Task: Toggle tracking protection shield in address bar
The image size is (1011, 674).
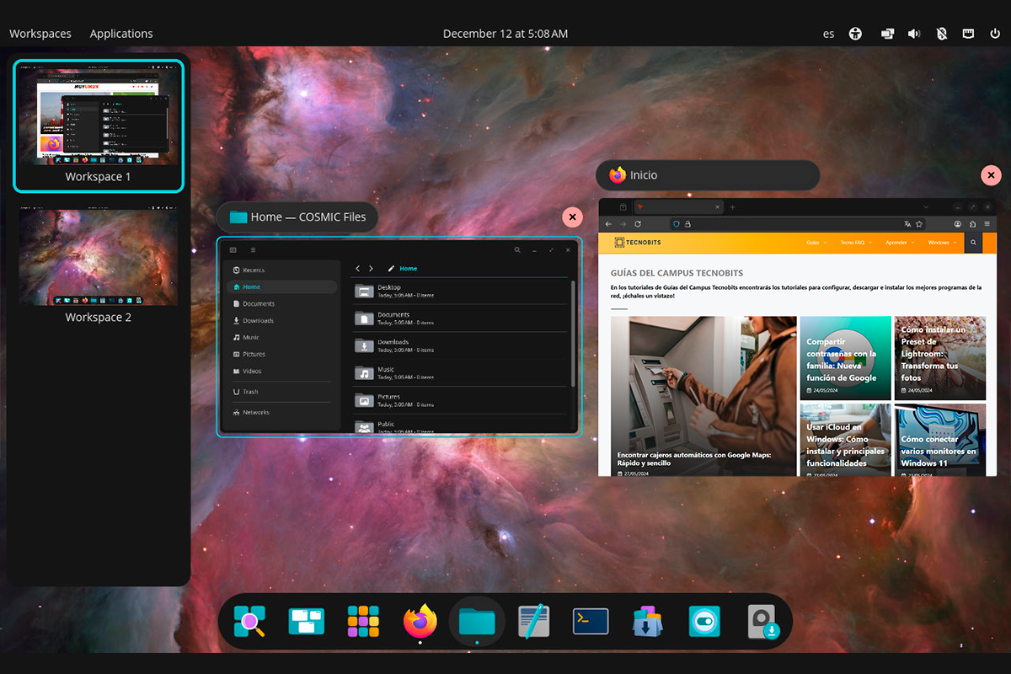Action: (677, 223)
